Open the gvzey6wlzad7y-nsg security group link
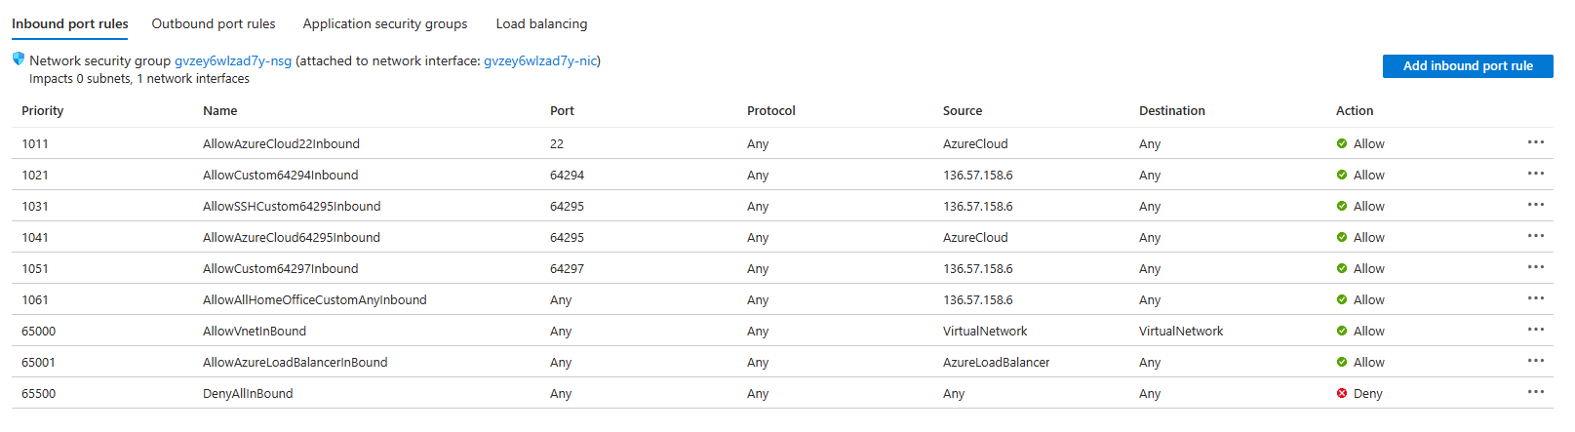1575x432 pixels. click(x=233, y=60)
